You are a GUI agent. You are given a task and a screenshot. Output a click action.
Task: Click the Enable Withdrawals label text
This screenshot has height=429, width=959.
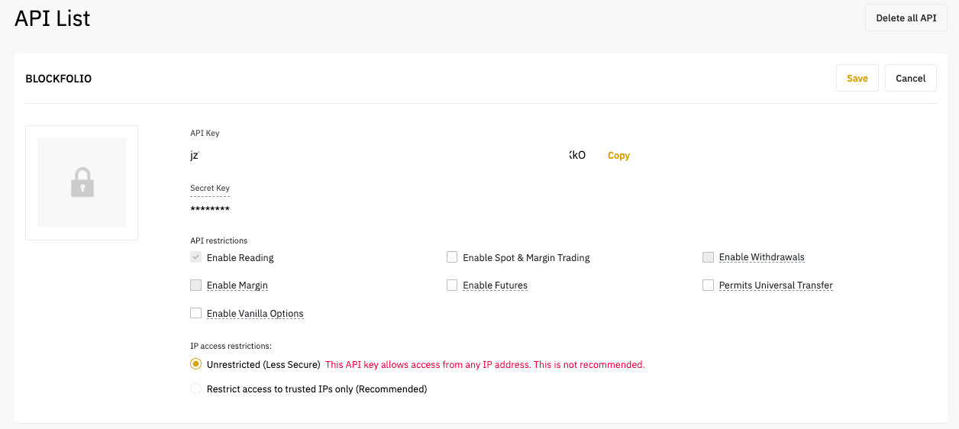point(762,257)
